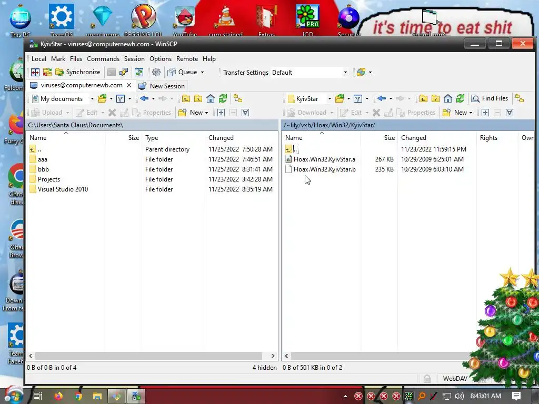Click the remote panel open directory icon
The image size is (539, 404).
pos(340,99)
